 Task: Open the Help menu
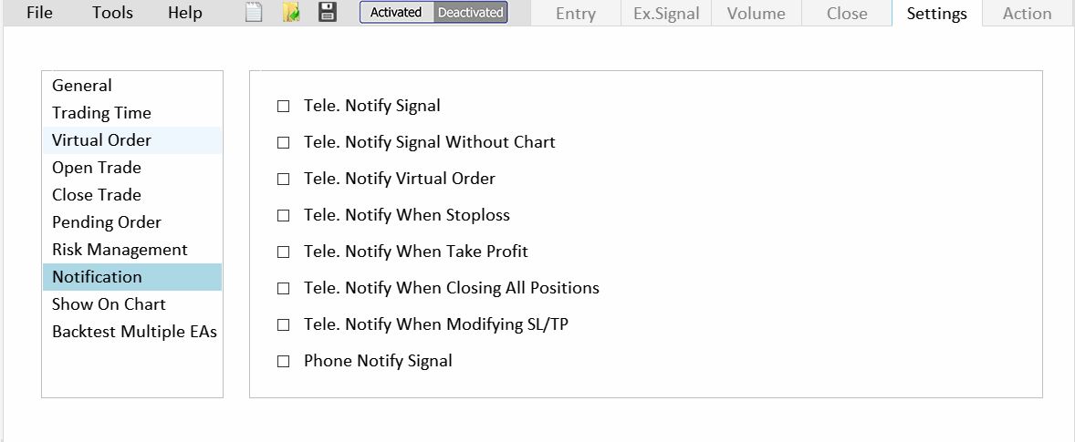tap(185, 13)
